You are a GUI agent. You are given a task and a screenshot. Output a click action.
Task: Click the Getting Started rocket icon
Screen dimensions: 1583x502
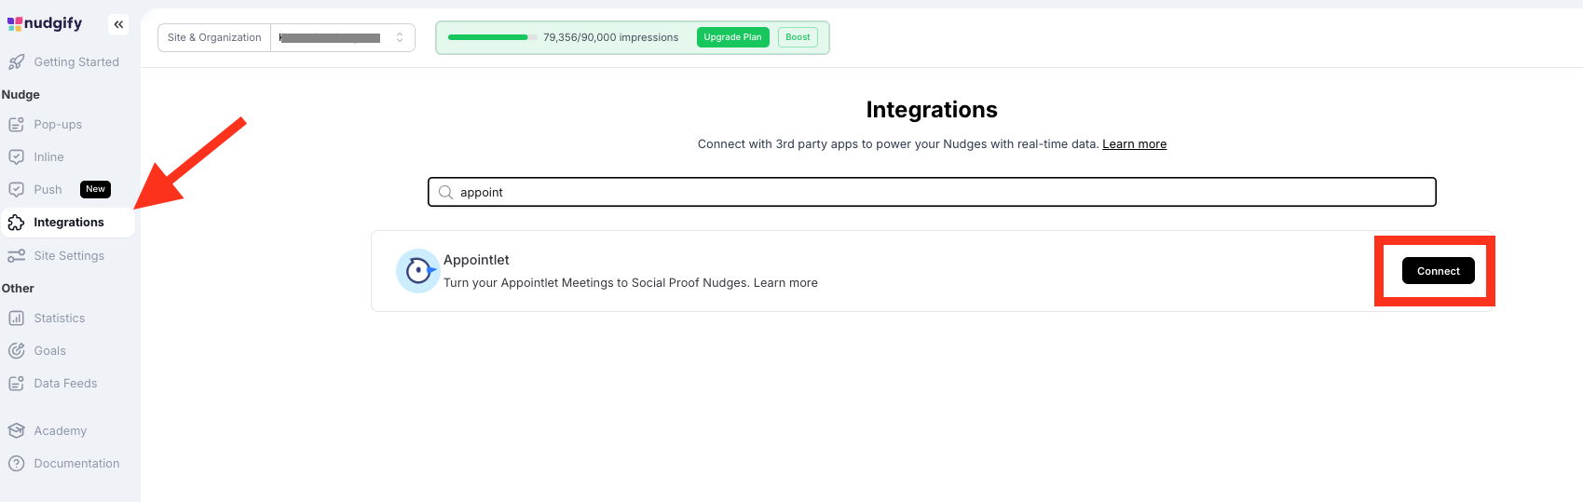(x=16, y=62)
